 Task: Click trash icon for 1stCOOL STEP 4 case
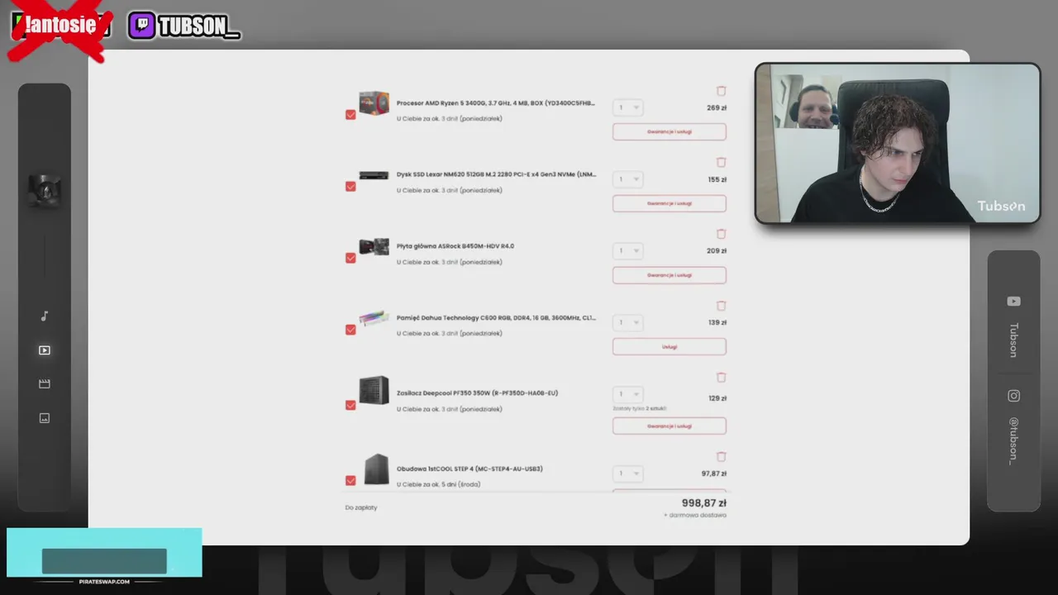(721, 456)
